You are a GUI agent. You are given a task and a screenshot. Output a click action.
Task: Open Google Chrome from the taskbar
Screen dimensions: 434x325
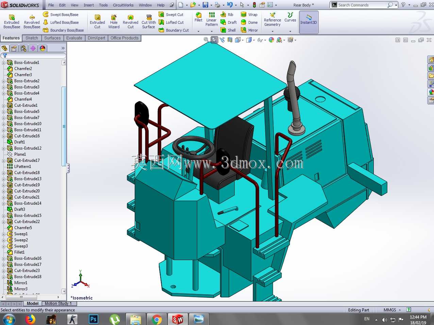tap(157, 319)
